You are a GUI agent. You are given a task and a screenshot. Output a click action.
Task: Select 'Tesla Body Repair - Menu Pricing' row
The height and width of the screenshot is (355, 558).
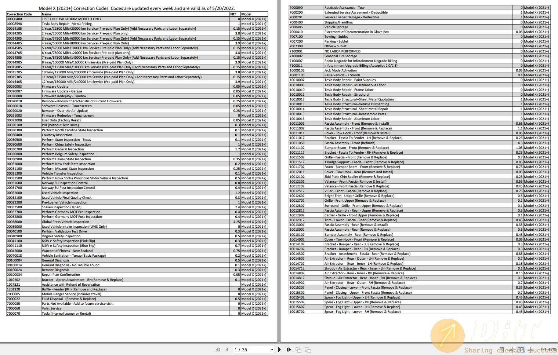(137, 23)
